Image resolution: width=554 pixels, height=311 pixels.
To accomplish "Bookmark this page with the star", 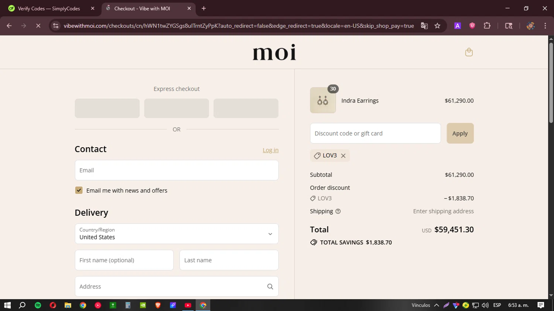I will 437,26.
